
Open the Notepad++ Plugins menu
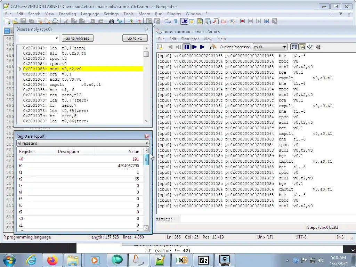[x=174, y=14]
